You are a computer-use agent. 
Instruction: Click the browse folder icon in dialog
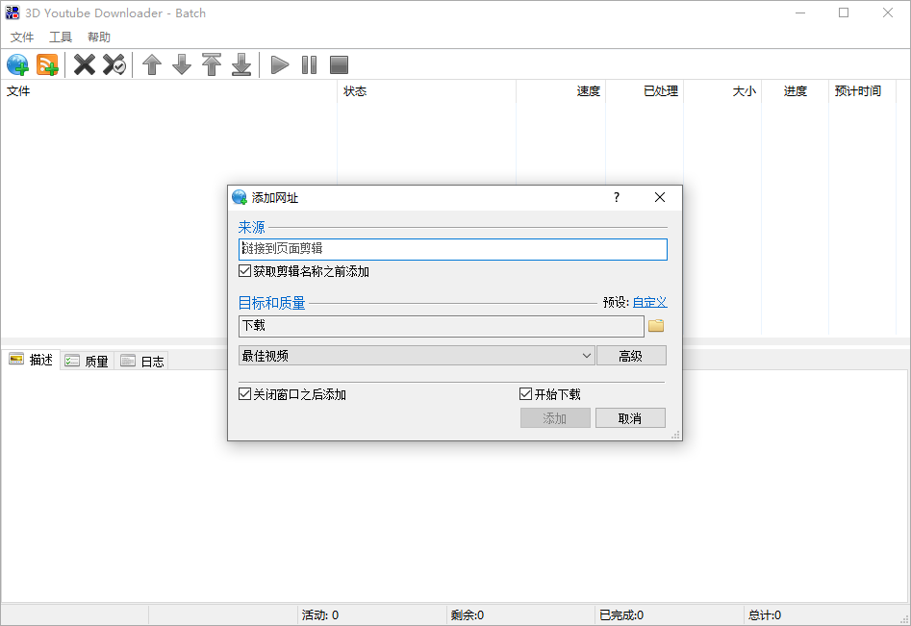click(x=656, y=326)
